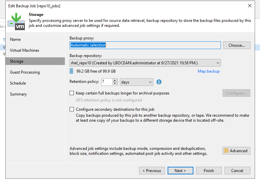Enable keeping full backups for archival purposes
The image size is (260, 184).
click(72, 93)
